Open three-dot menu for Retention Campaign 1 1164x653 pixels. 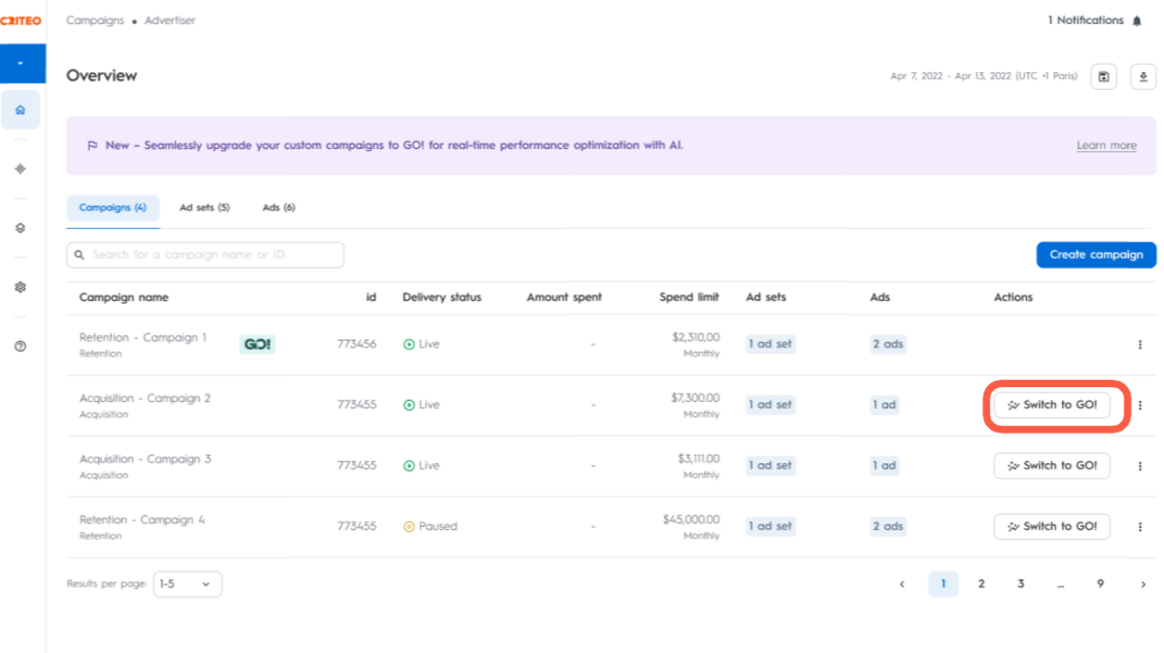click(x=1140, y=345)
